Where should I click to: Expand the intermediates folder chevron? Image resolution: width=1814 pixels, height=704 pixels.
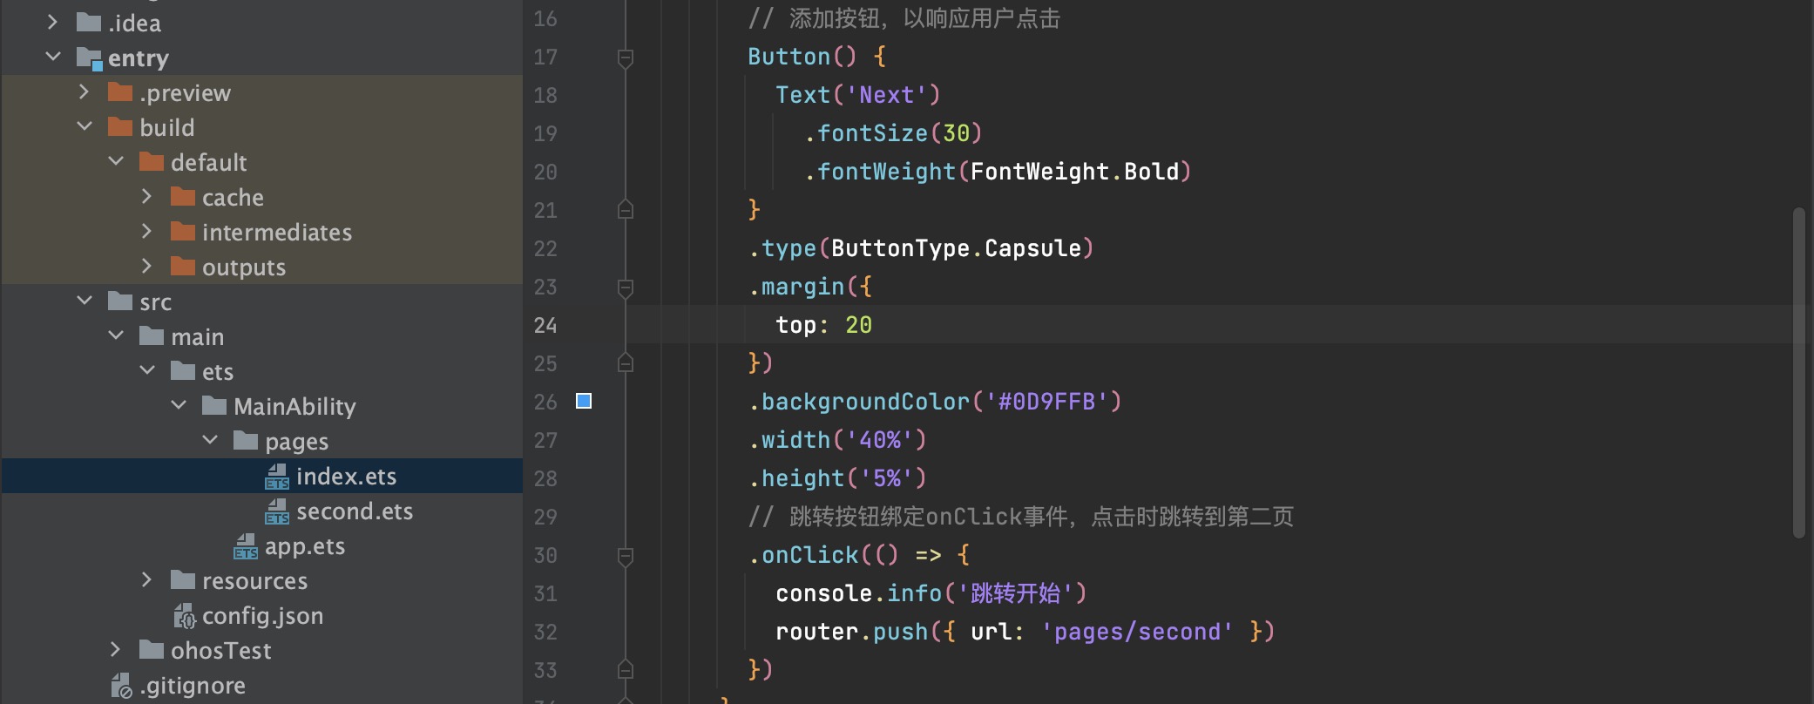(146, 232)
